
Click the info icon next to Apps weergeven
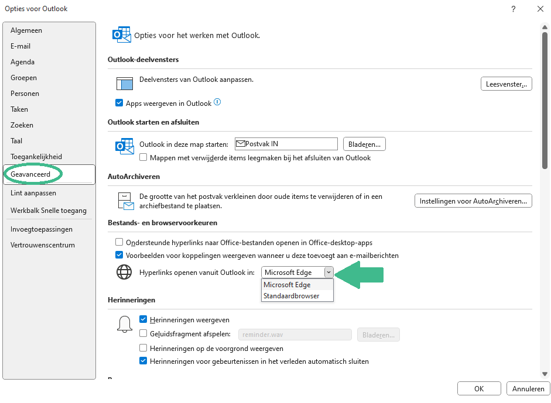pos(217,102)
